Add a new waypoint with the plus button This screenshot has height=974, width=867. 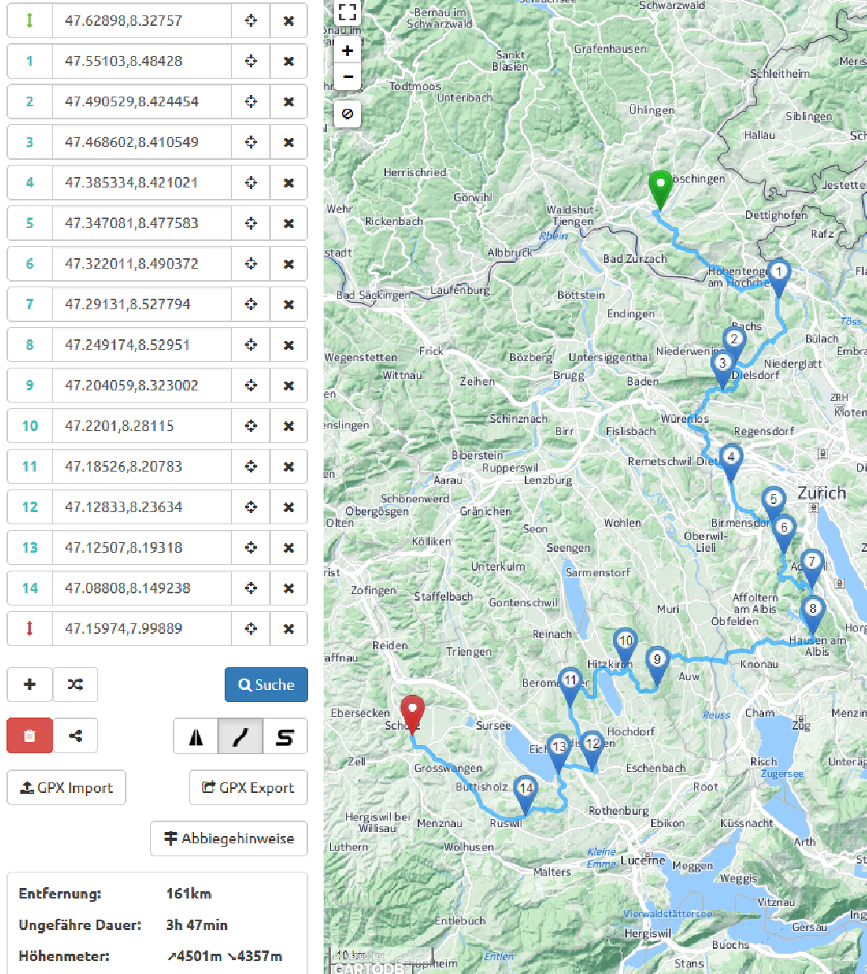30,684
